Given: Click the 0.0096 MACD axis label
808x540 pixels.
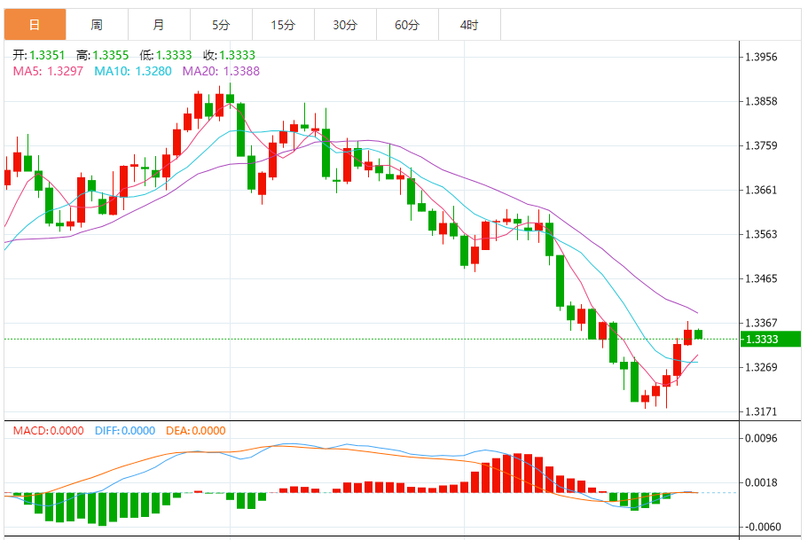Looking at the screenshot, I should click(x=761, y=438).
